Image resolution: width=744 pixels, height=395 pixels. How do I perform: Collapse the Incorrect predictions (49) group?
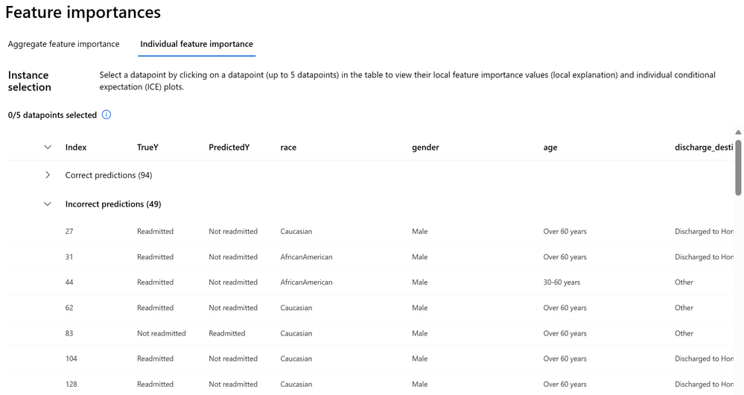pyautogui.click(x=48, y=204)
